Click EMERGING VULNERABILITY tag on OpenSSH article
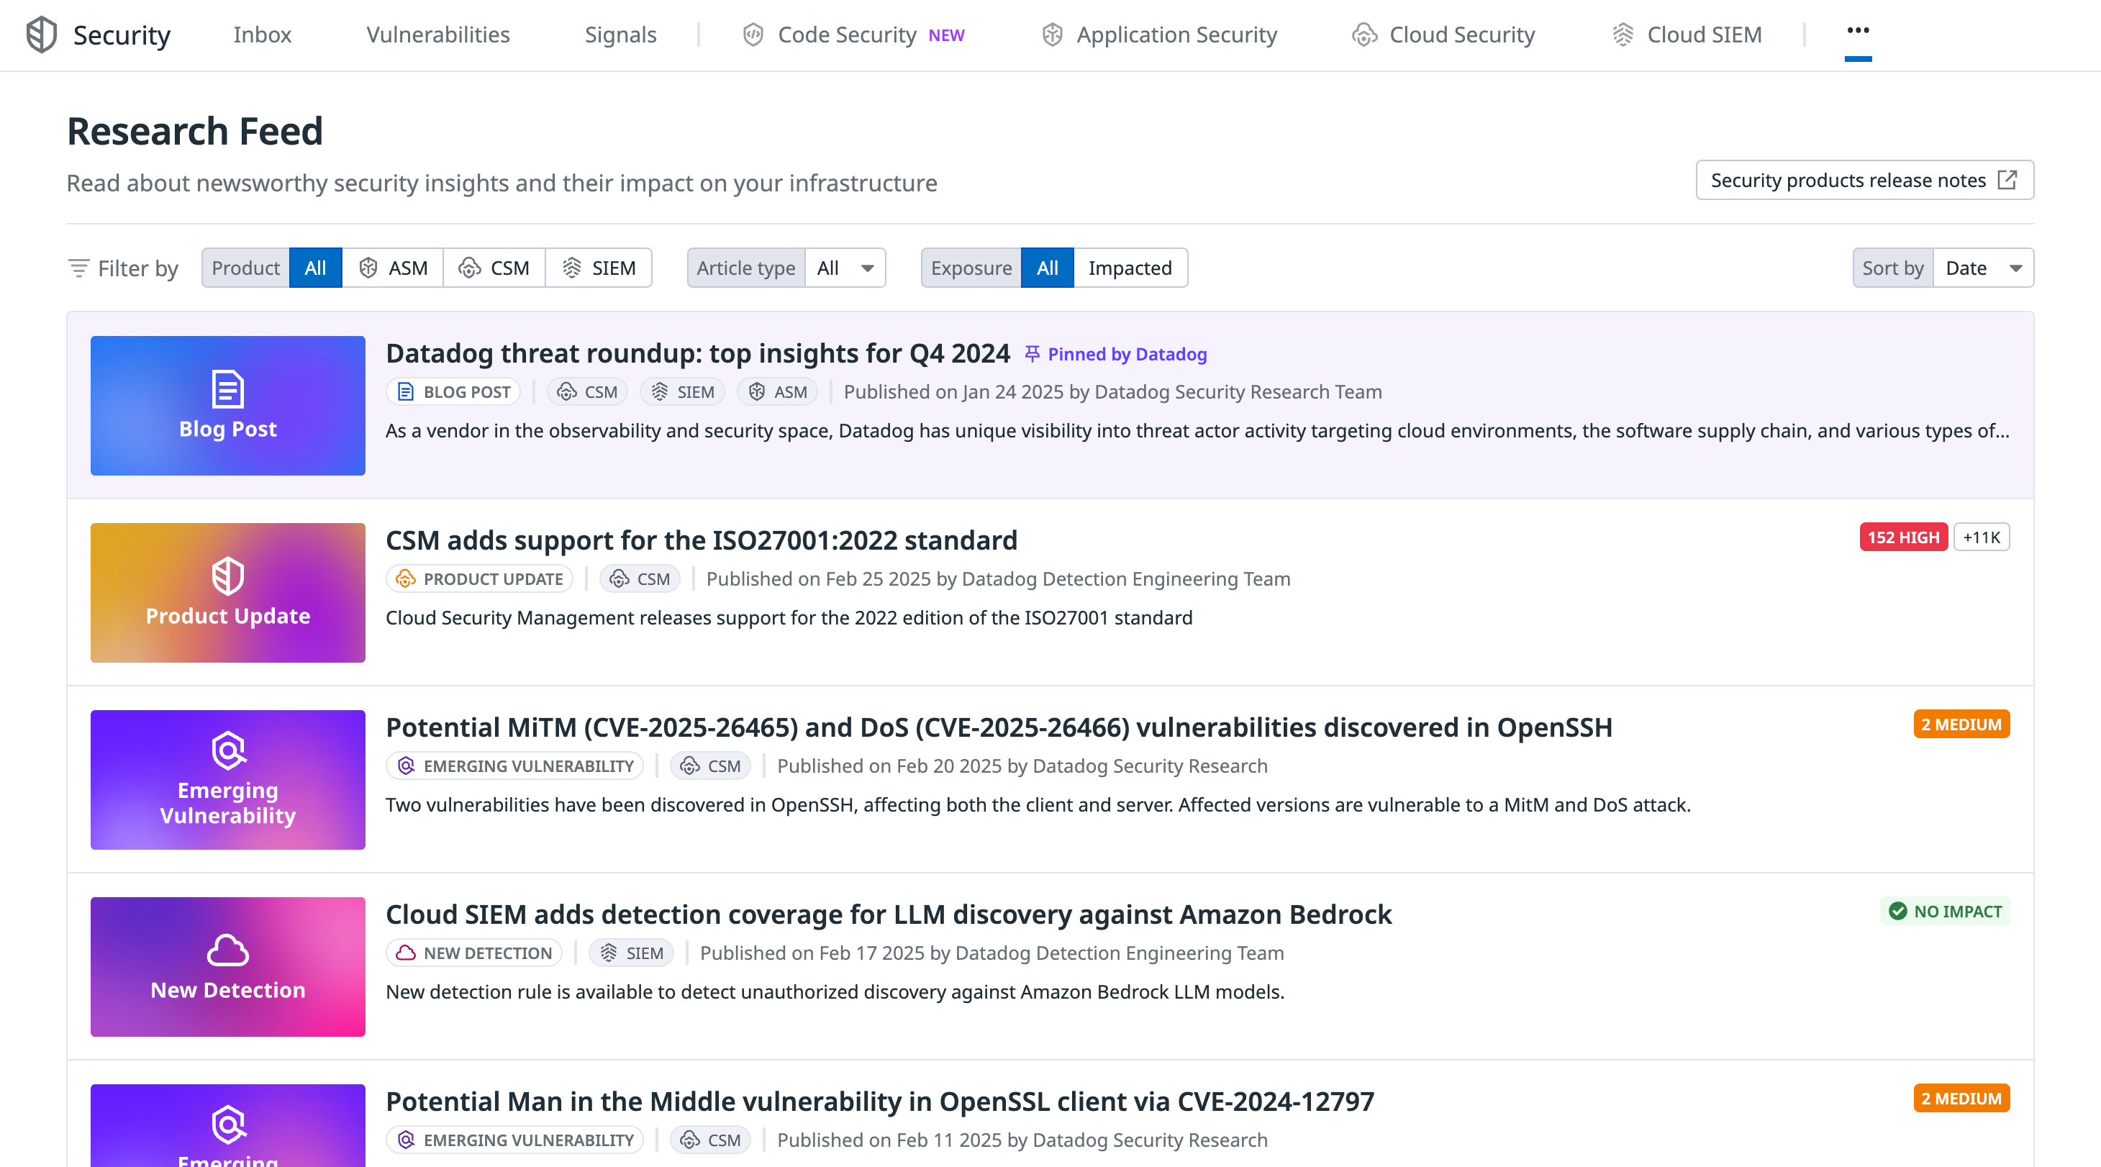 [x=515, y=766]
